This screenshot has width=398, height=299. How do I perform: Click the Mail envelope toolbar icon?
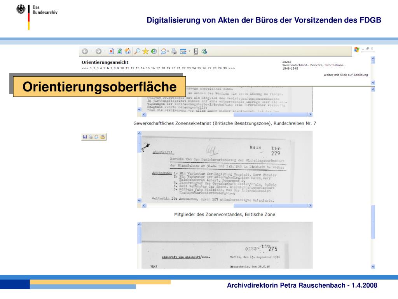[164, 51]
